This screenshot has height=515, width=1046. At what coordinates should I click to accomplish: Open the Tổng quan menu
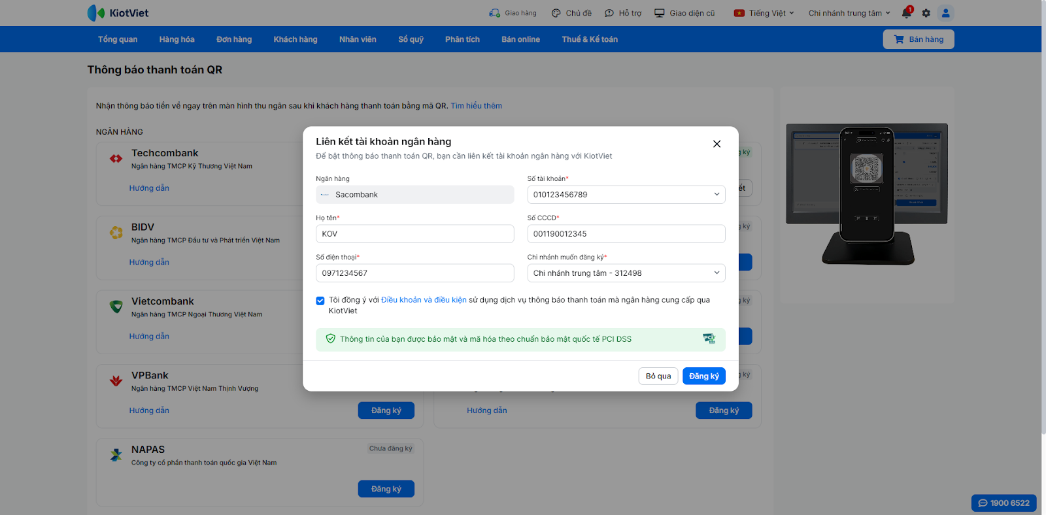[118, 39]
